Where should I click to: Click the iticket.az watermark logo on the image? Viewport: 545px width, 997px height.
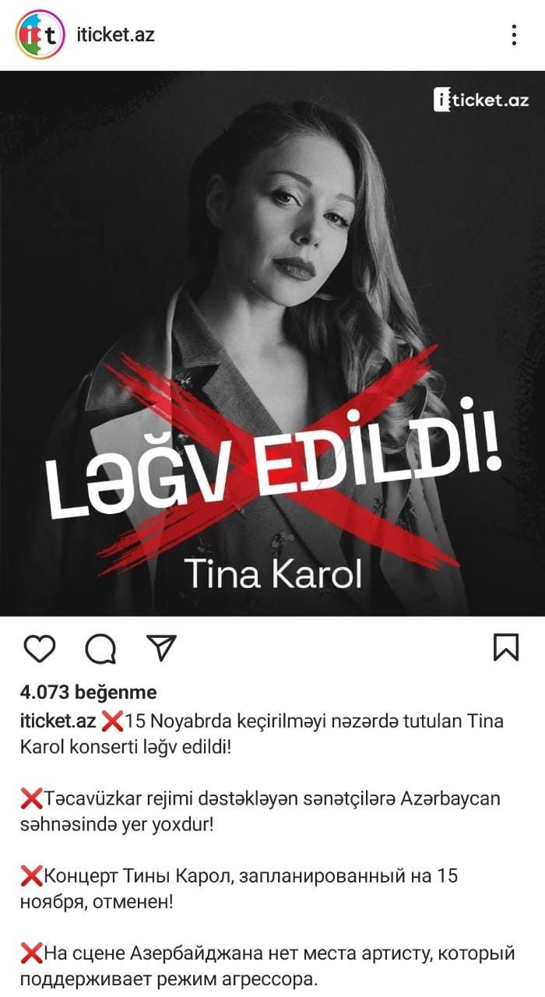tap(481, 100)
